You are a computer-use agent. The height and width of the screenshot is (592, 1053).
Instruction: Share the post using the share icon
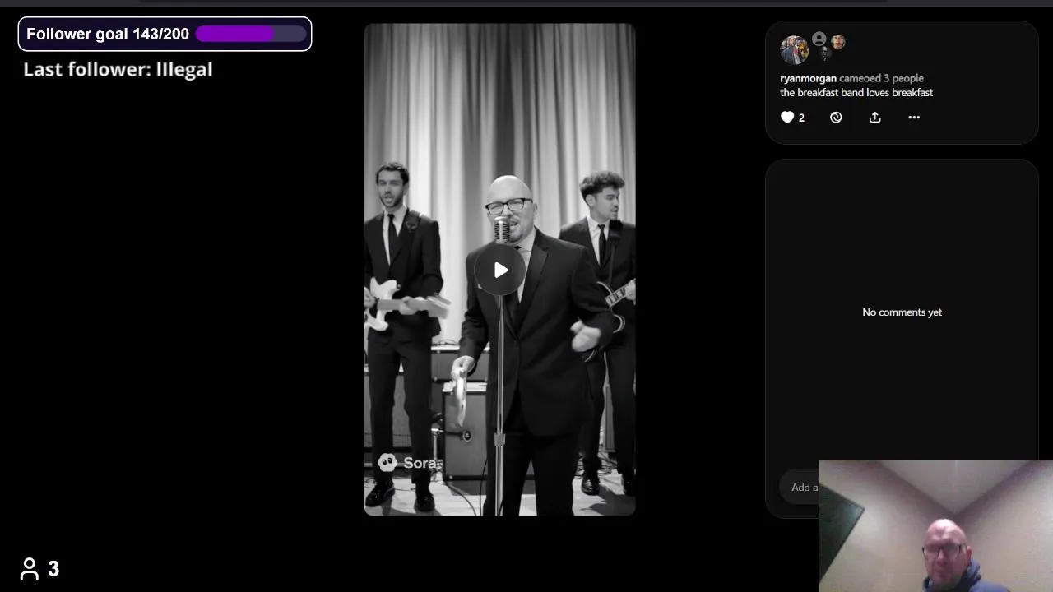(875, 118)
